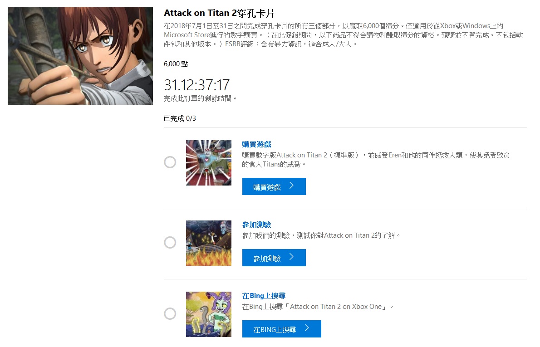Select the circle beside Bing search task

coord(170,313)
